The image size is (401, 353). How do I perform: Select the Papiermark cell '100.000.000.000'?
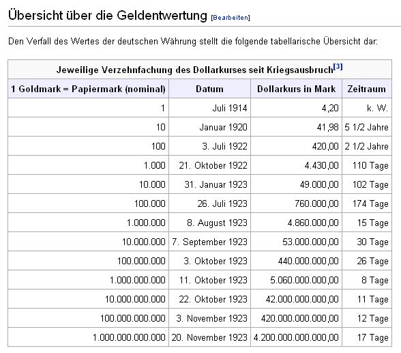(88, 318)
